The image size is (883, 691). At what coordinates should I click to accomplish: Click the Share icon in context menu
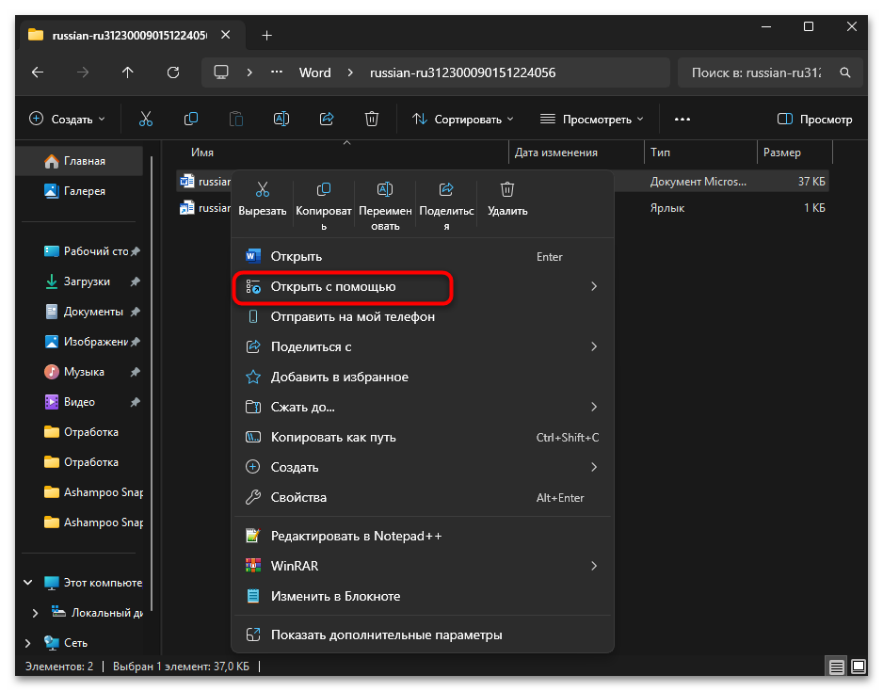(x=446, y=190)
